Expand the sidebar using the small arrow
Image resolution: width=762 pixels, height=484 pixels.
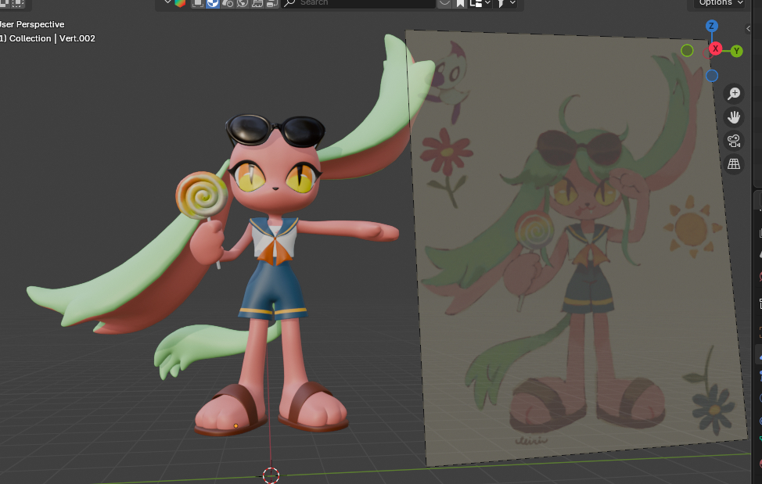pos(749,27)
